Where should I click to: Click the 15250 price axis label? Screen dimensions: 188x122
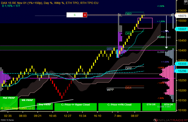click(x=182, y=80)
